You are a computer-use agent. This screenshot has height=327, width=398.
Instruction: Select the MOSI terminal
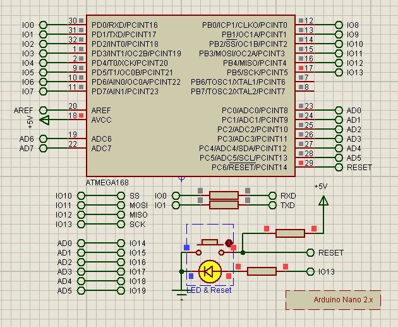pos(121,205)
